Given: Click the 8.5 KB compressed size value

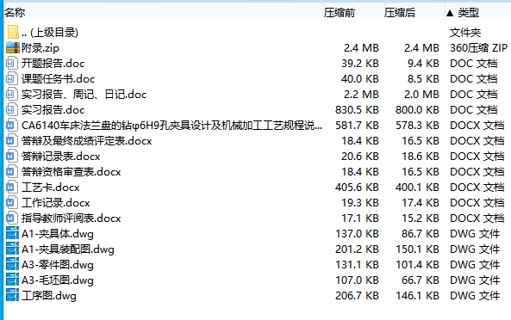Looking at the screenshot, I should [x=423, y=78].
